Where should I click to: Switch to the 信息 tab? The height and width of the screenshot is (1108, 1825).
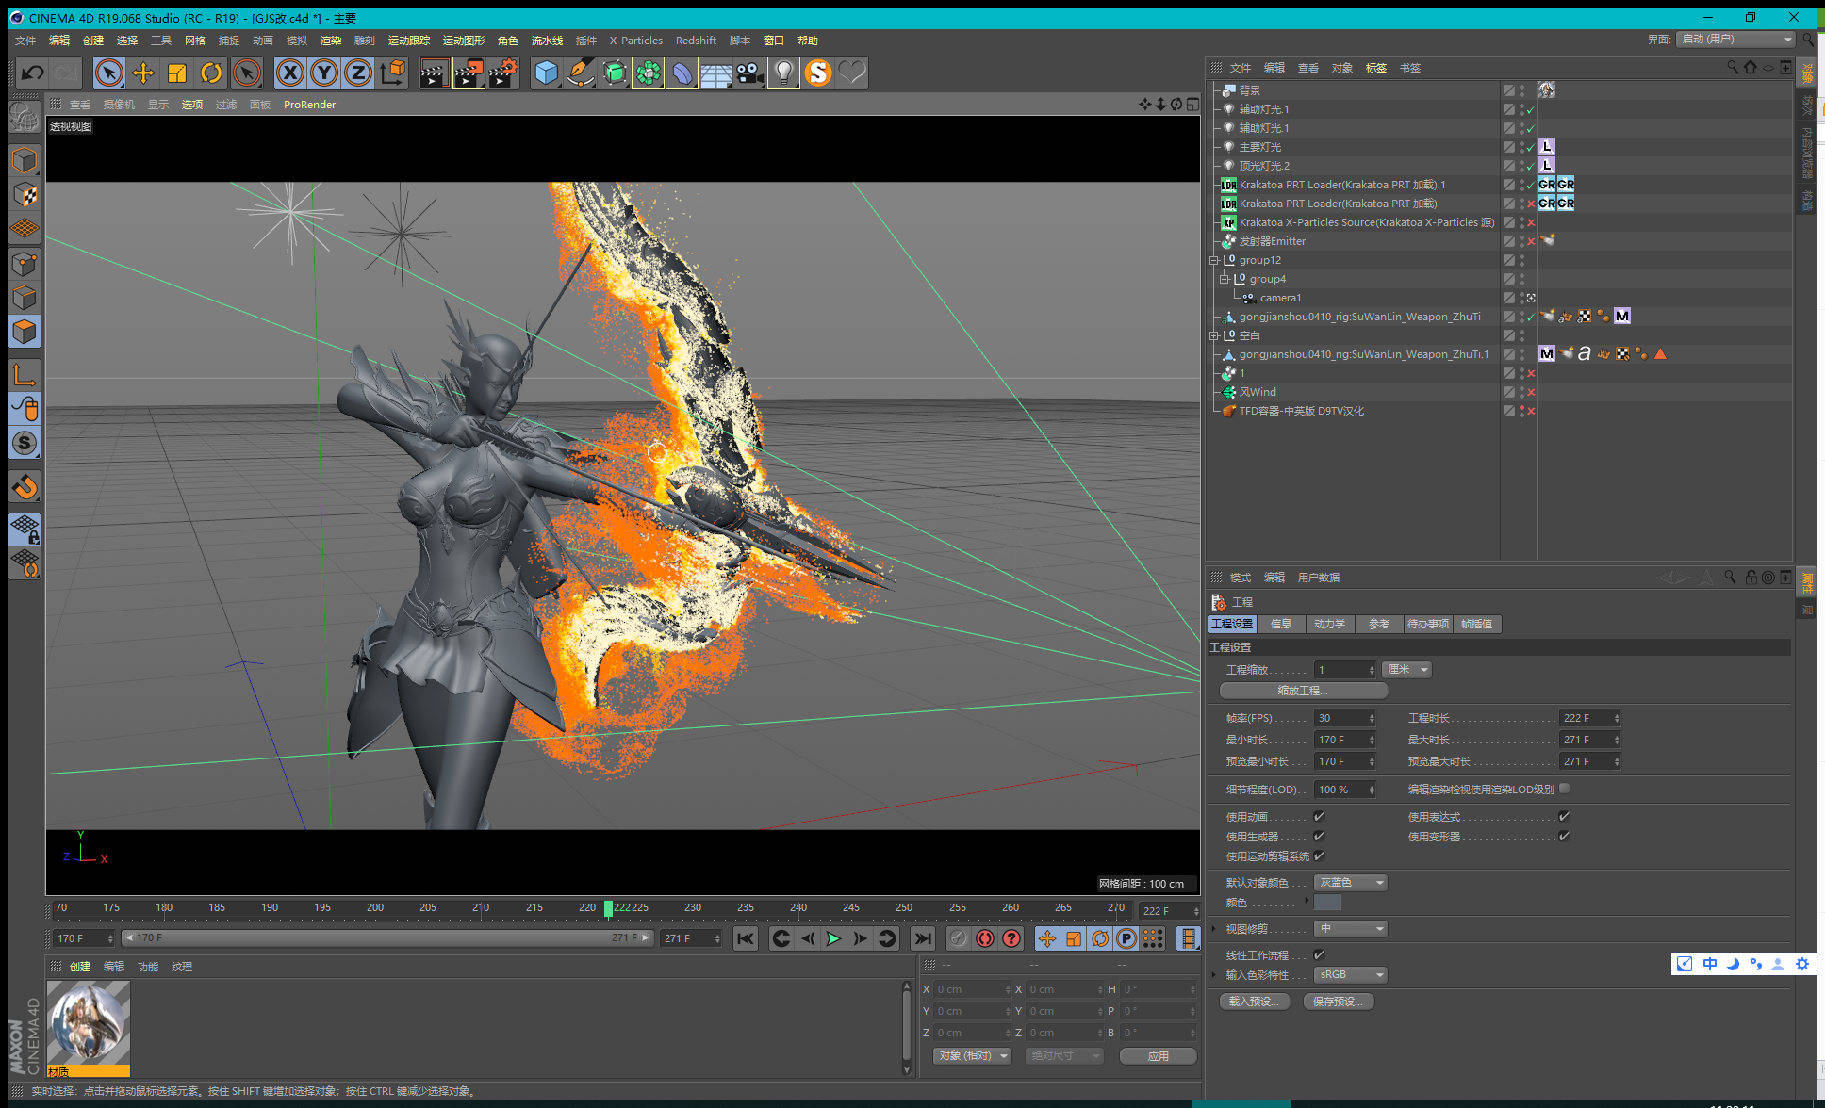[x=1281, y=625]
